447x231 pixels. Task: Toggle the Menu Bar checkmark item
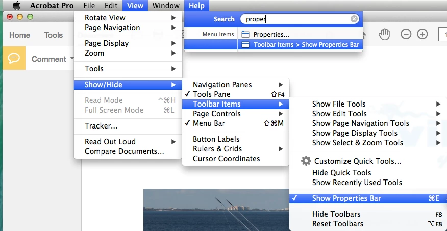(236, 123)
